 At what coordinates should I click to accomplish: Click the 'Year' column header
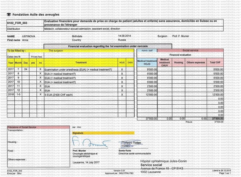point(11,63)
